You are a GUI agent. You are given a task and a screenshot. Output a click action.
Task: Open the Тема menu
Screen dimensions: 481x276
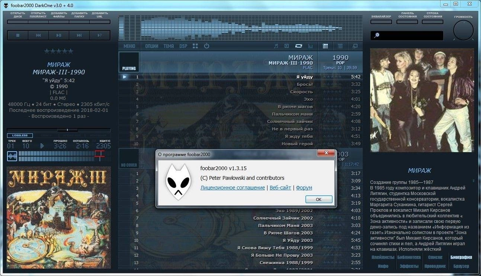(x=169, y=46)
